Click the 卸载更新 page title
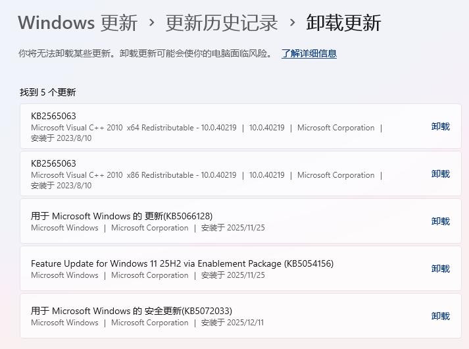 (x=343, y=23)
